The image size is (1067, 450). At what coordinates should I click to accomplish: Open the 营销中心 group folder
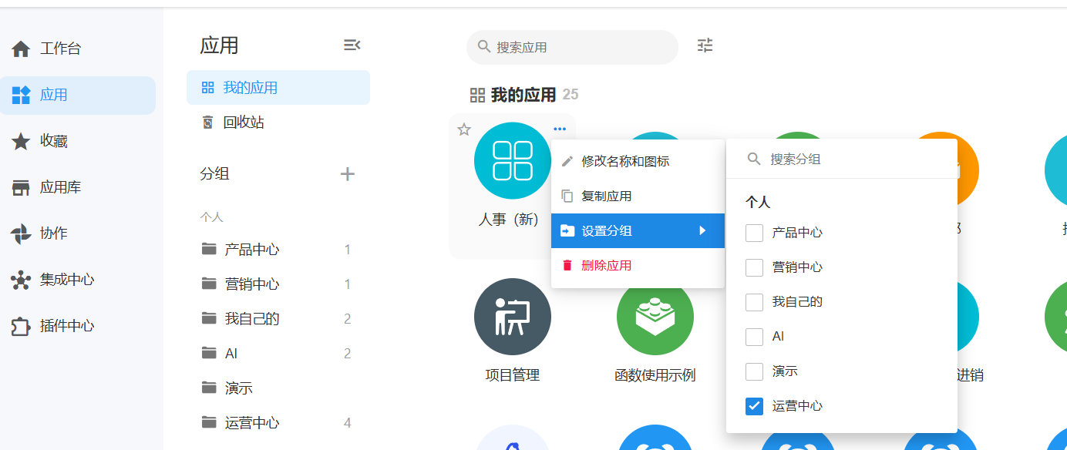point(251,284)
